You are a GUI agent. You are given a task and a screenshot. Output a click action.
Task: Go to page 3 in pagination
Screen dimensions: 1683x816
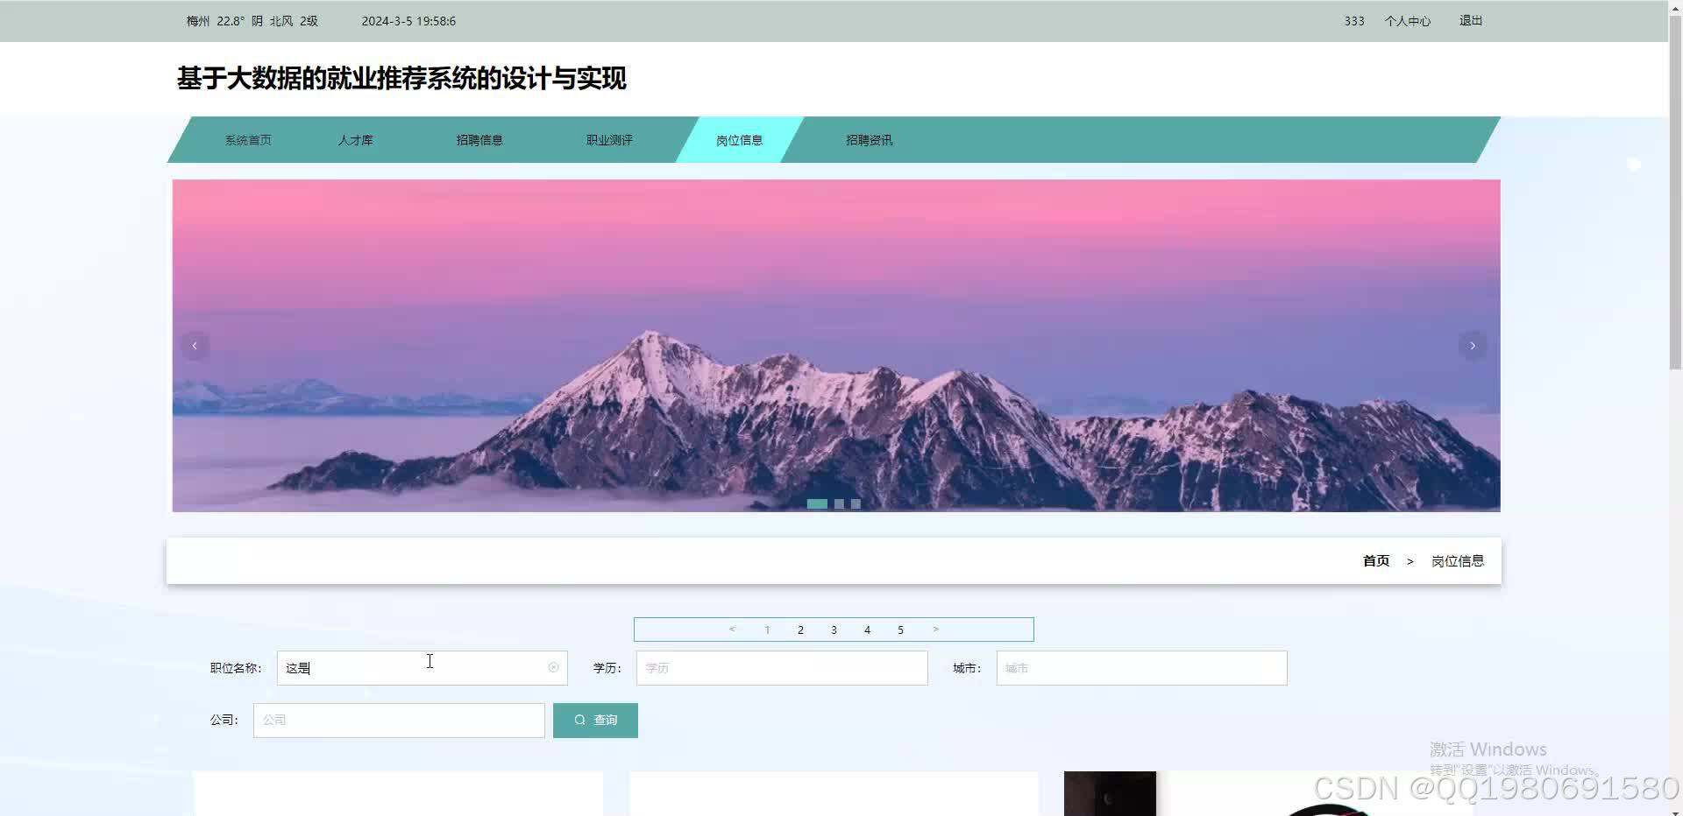click(x=834, y=630)
